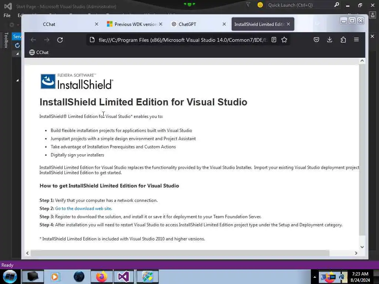Click the 'Step 1:' network connection line

pyautogui.click(x=98, y=200)
